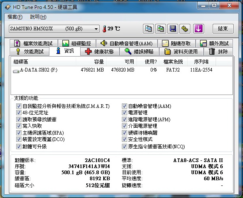Click the 512位元組 sector size value
Image resolution: width=243 pixels, height=198 pixels.
pos(98,185)
